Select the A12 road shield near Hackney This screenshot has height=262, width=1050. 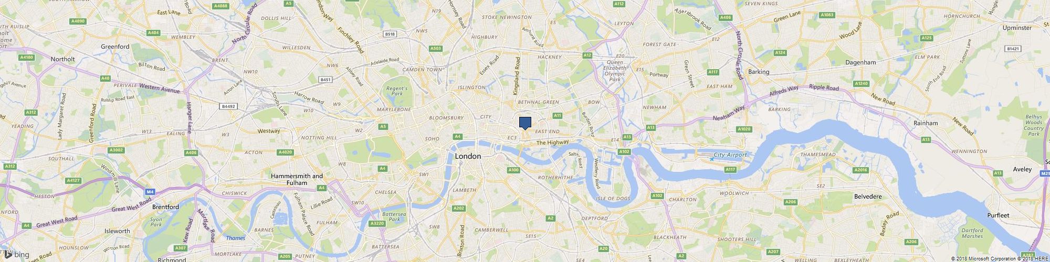[587, 54]
